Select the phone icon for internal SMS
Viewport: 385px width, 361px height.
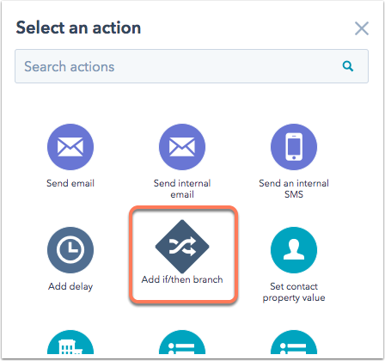(294, 147)
